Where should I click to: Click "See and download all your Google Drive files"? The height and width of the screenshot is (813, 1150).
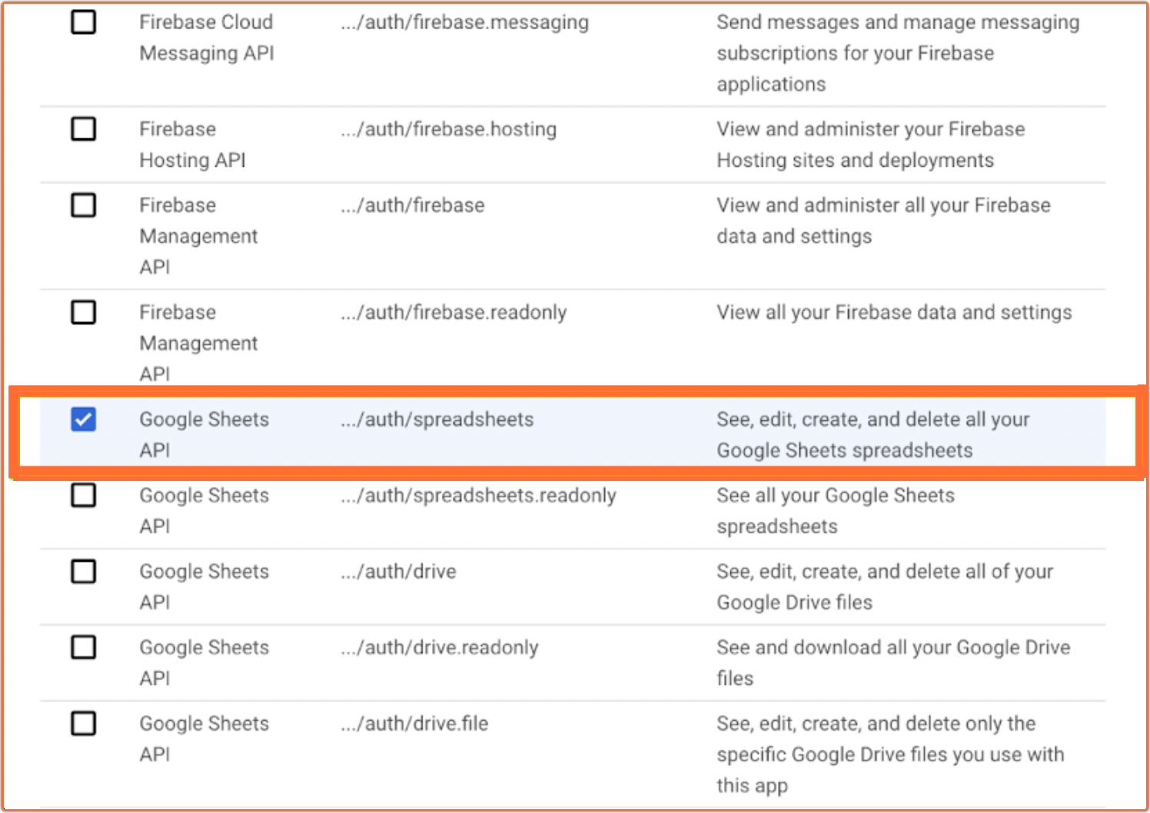(893, 663)
